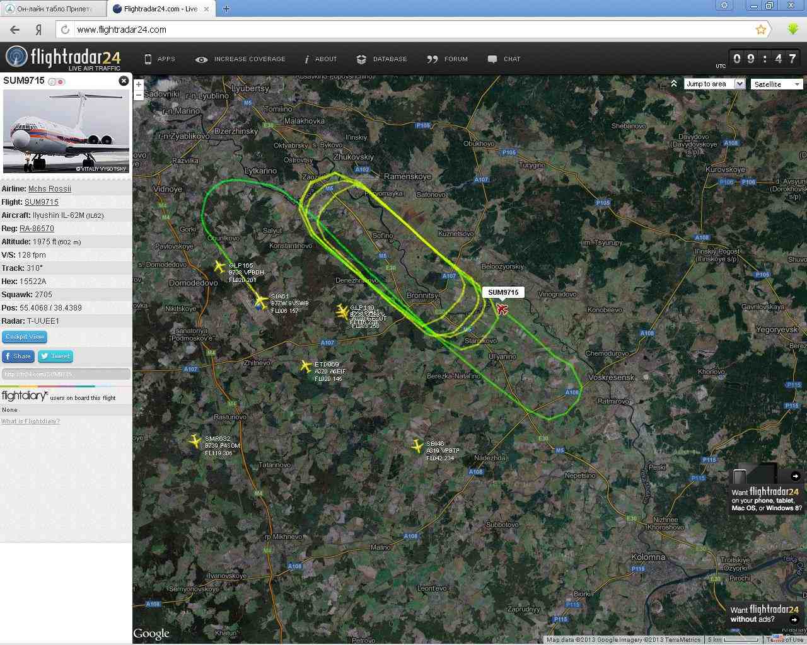Open the SUM9715 flight number link
The height and width of the screenshot is (645, 807).
(x=42, y=202)
